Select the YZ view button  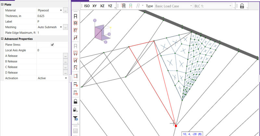tap(110, 6)
